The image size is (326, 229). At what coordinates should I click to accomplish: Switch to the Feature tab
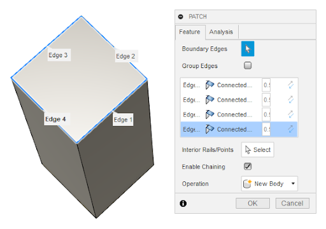point(190,32)
